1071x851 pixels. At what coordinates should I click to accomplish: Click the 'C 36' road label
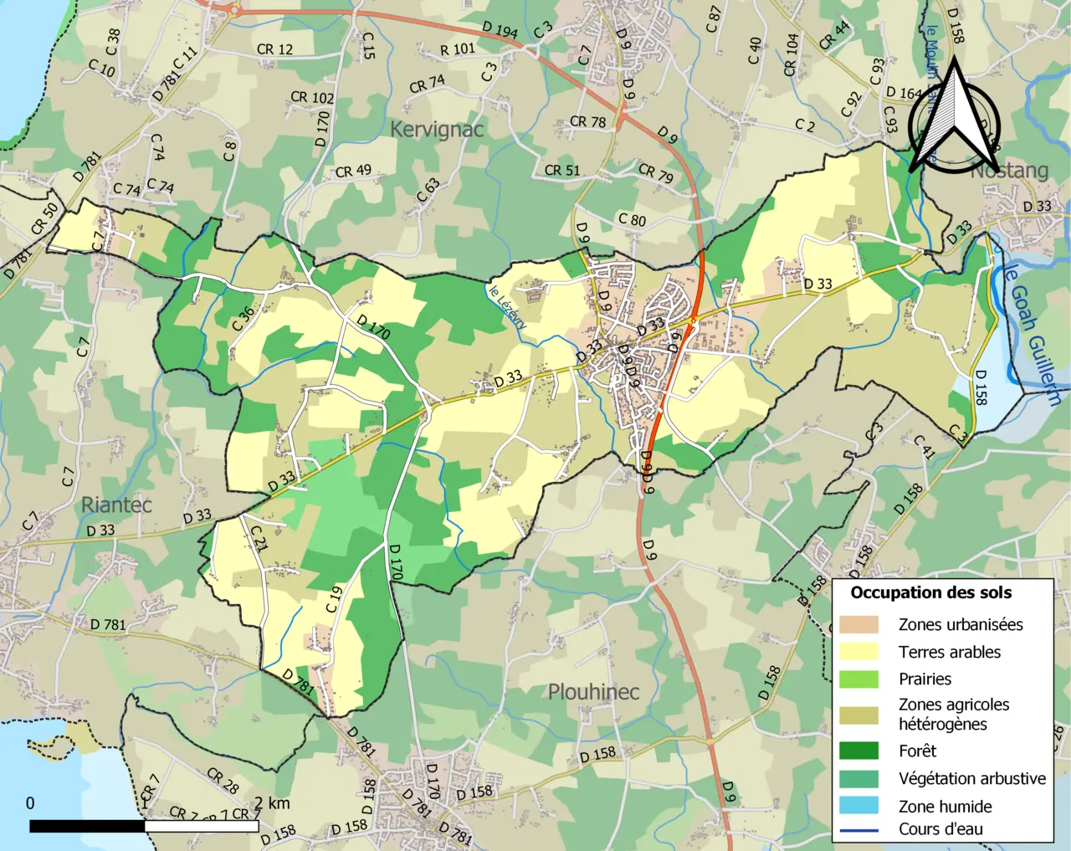point(243,318)
